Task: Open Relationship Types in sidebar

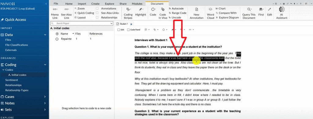Action: click(x=17, y=90)
